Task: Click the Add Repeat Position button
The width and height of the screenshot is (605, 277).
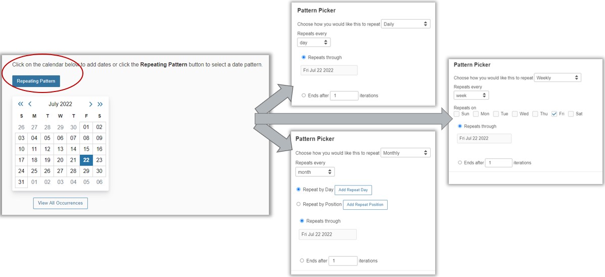Action: [365, 205]
